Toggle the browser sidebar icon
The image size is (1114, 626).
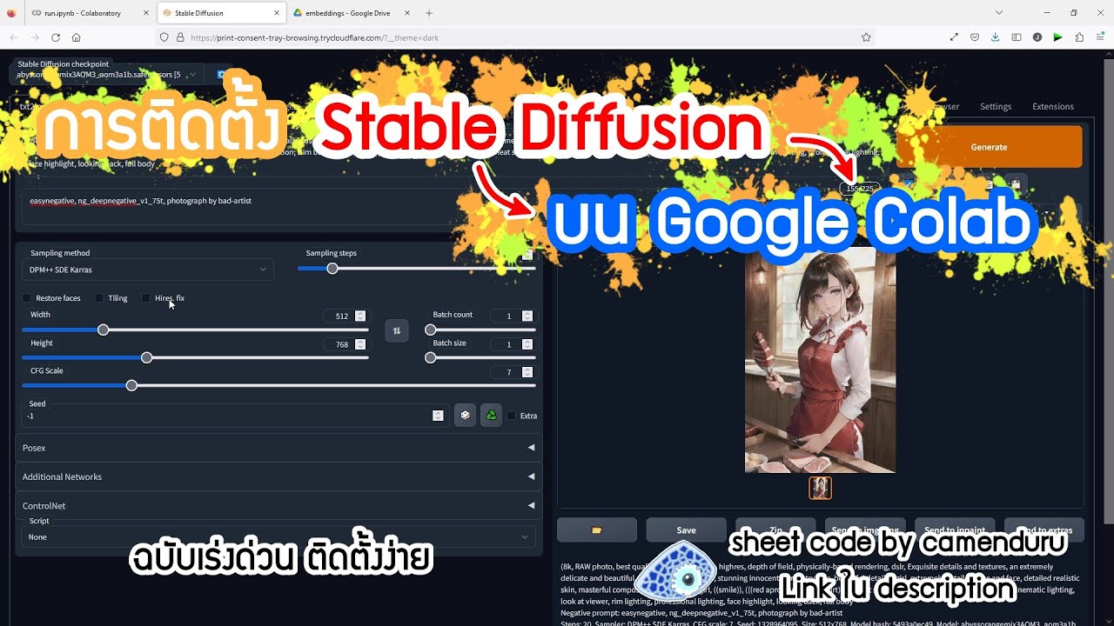click(x=1017, y=37)
